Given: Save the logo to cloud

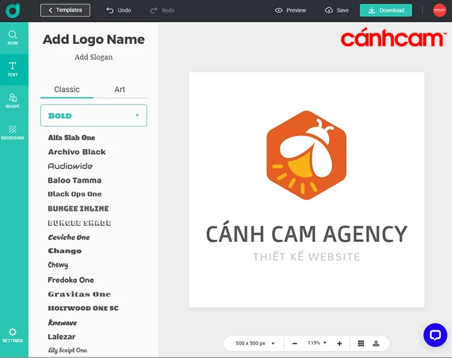Looking at the screenshot, I should coord(336,10).
